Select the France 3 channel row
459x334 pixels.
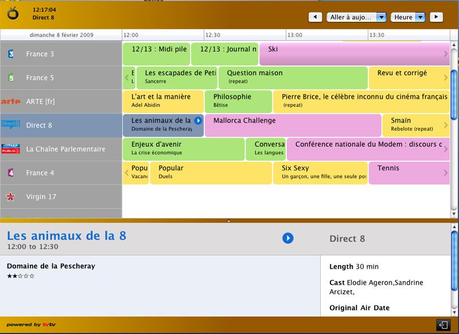(x=61, y=54)
